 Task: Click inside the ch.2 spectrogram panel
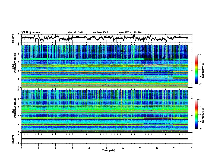point(105,111)
